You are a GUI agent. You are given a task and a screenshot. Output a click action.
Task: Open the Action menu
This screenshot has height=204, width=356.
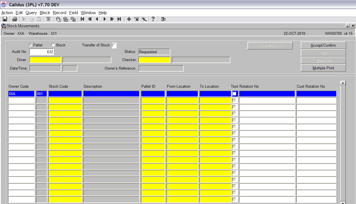(7, 13)
